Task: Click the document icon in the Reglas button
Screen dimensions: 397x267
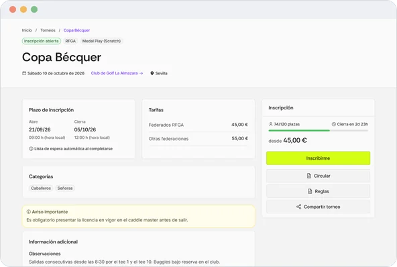Action: pyautogui.click(x=310, y=191)
